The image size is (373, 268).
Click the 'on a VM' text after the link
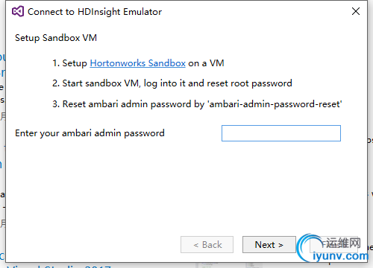[206, 63]
